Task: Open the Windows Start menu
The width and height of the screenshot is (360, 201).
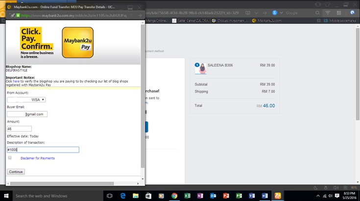Action: point(6,196)
